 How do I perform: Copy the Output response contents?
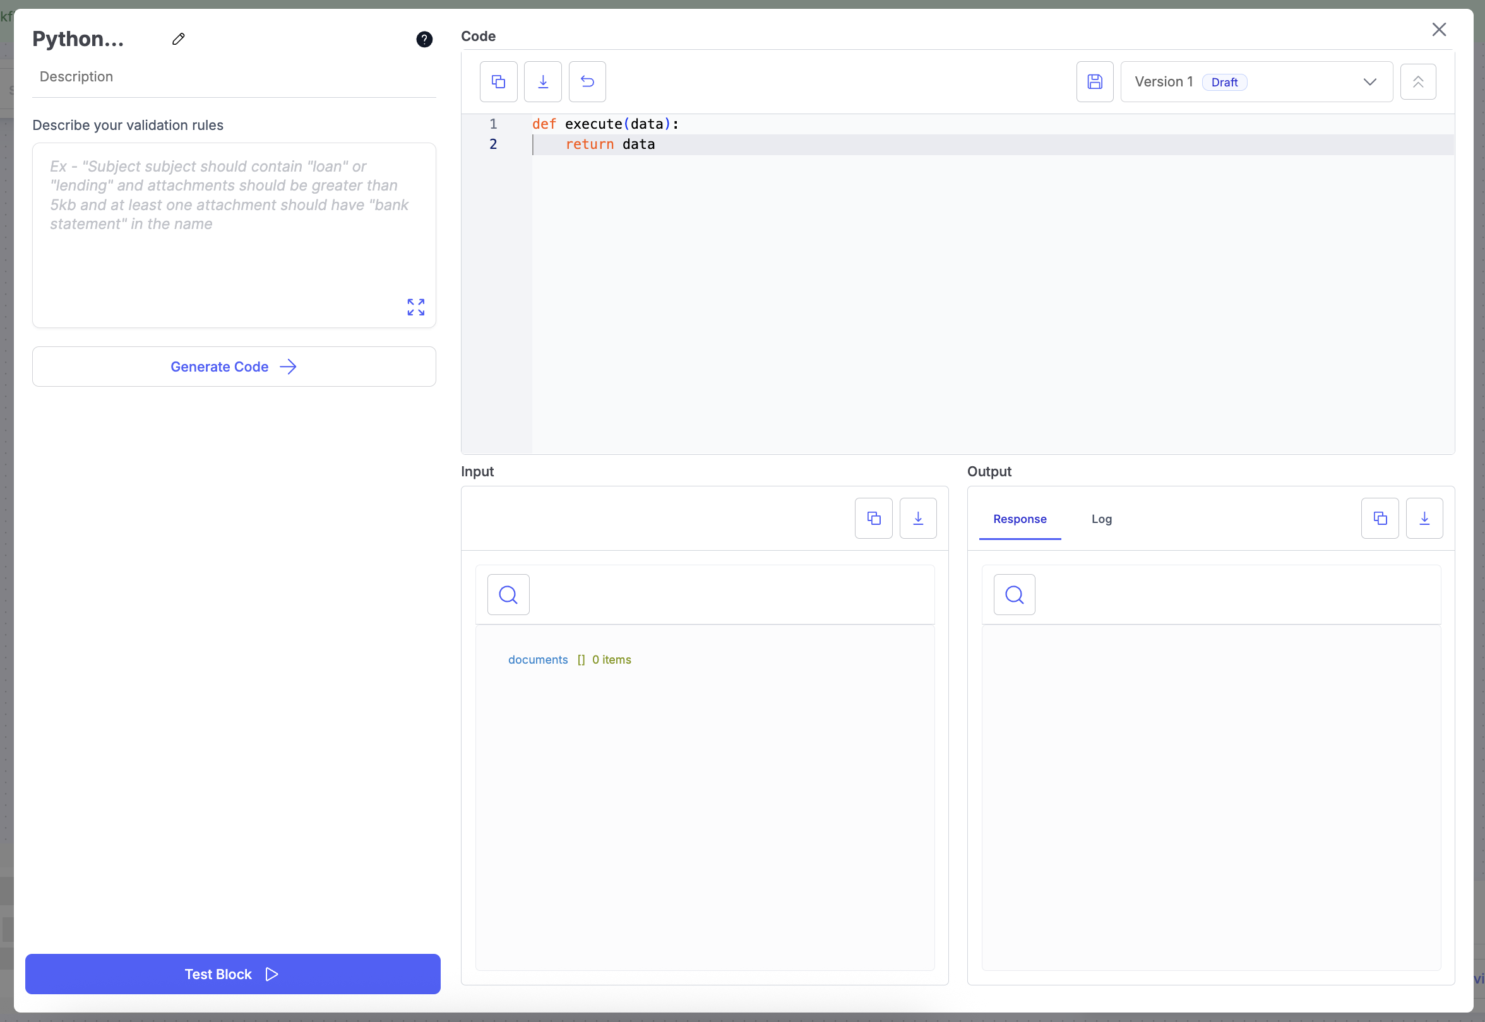(x=1380, y=518)
